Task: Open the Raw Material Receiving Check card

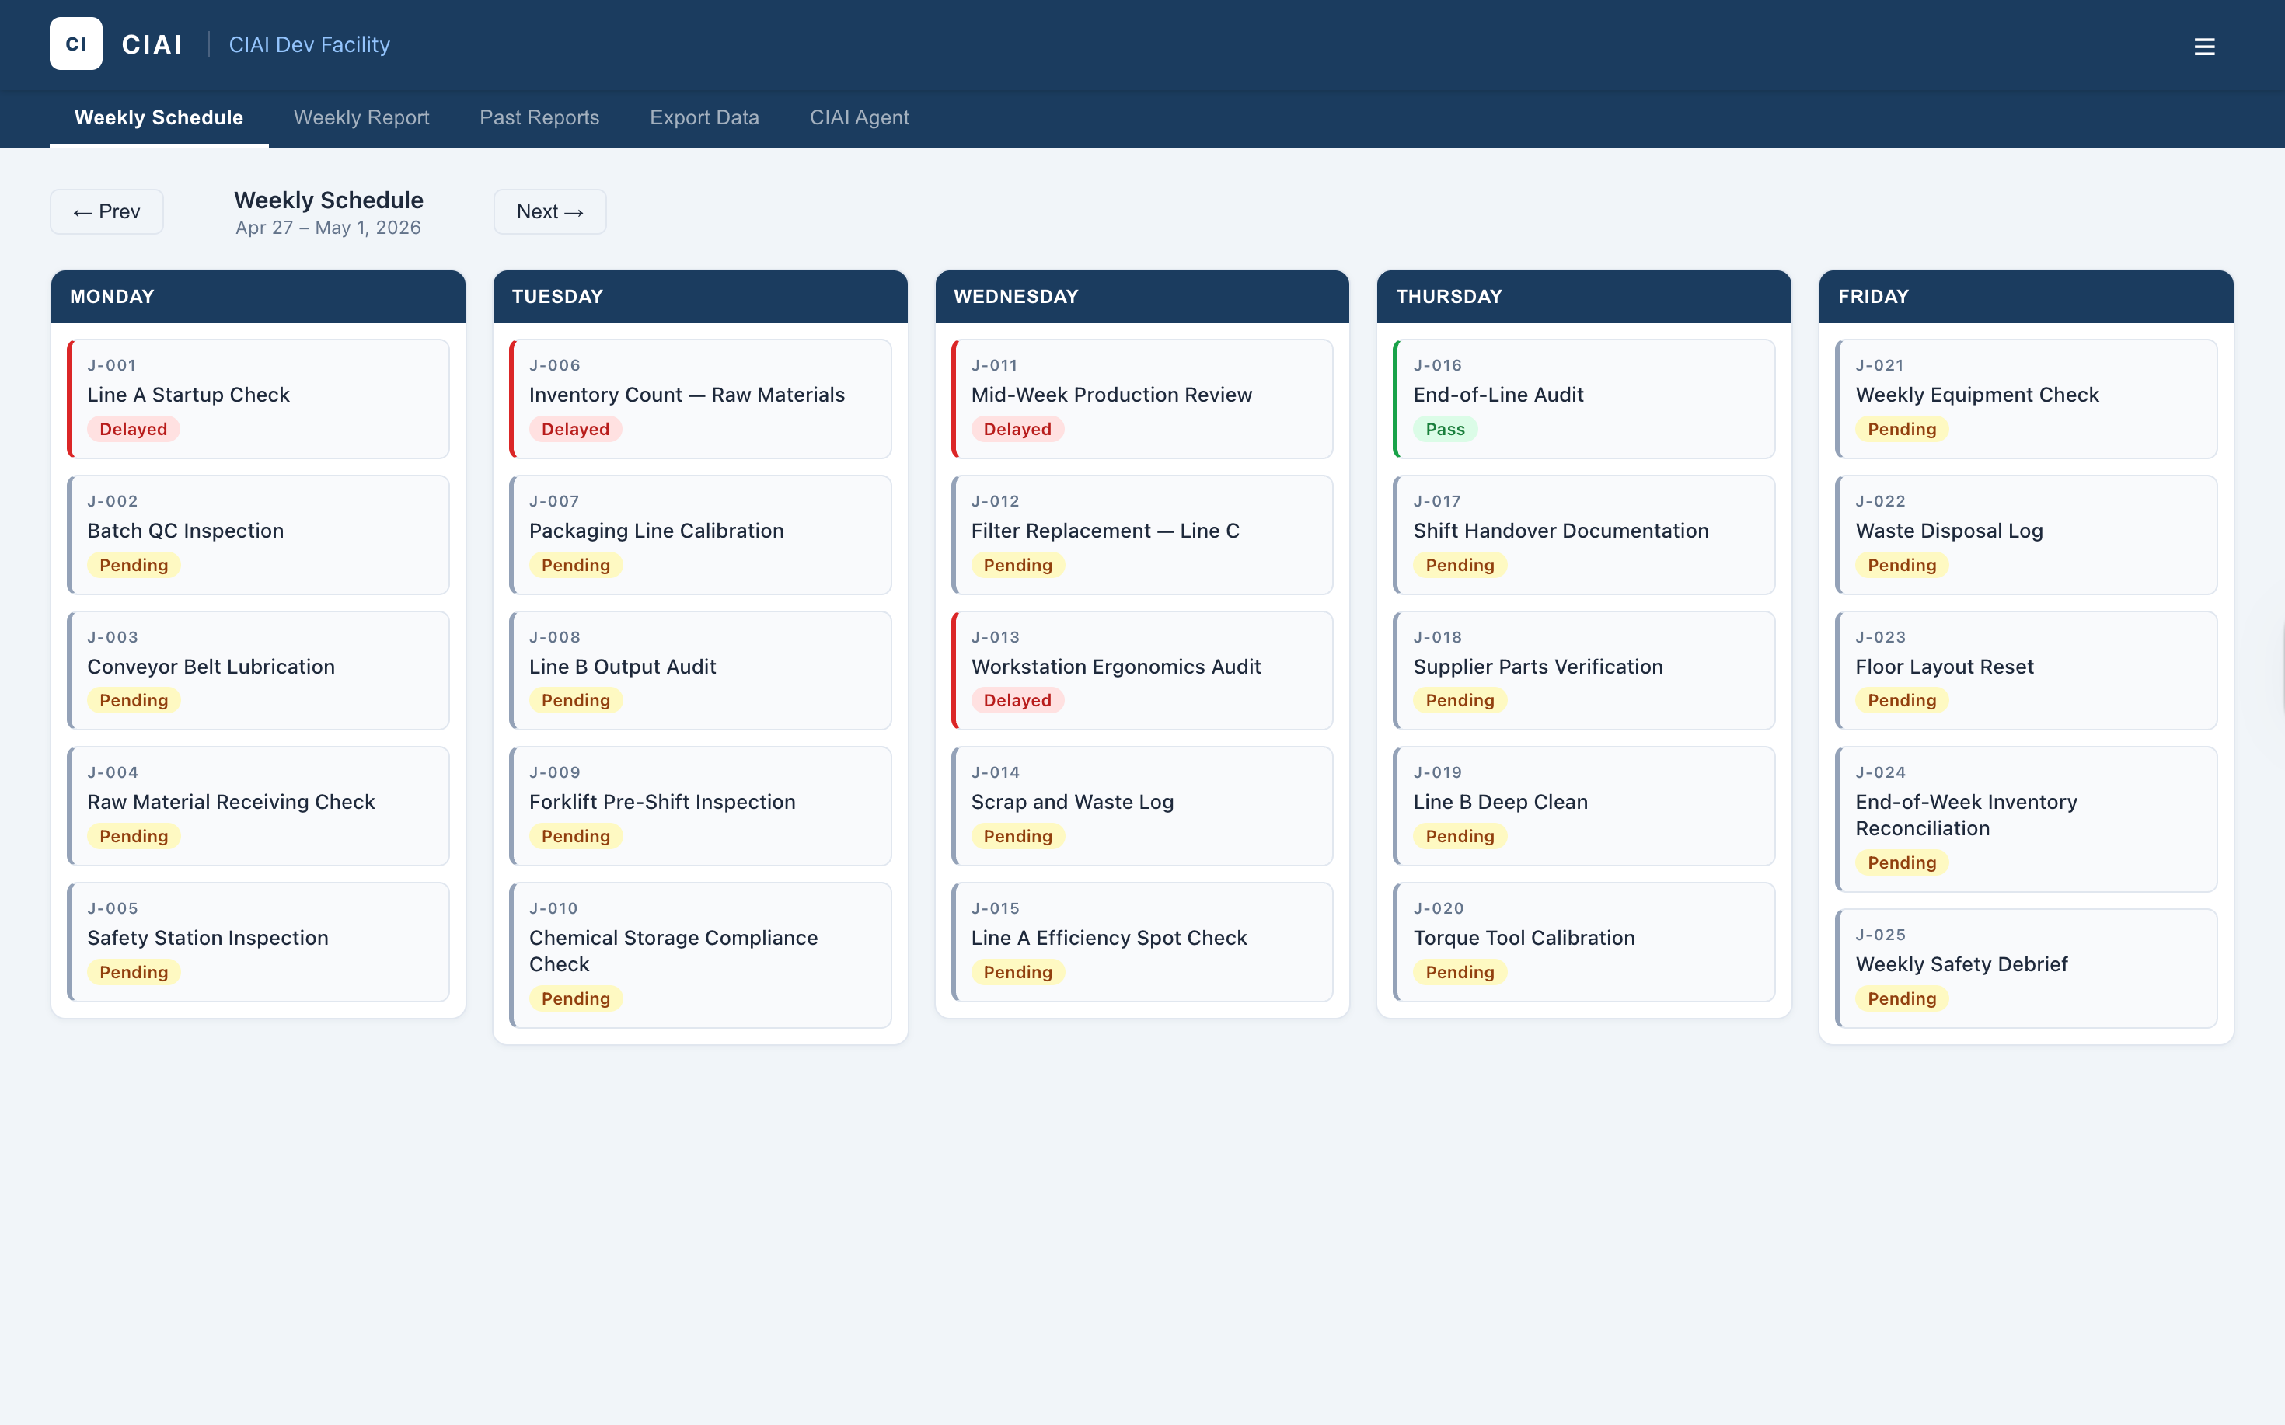Action: click(258, 806)
